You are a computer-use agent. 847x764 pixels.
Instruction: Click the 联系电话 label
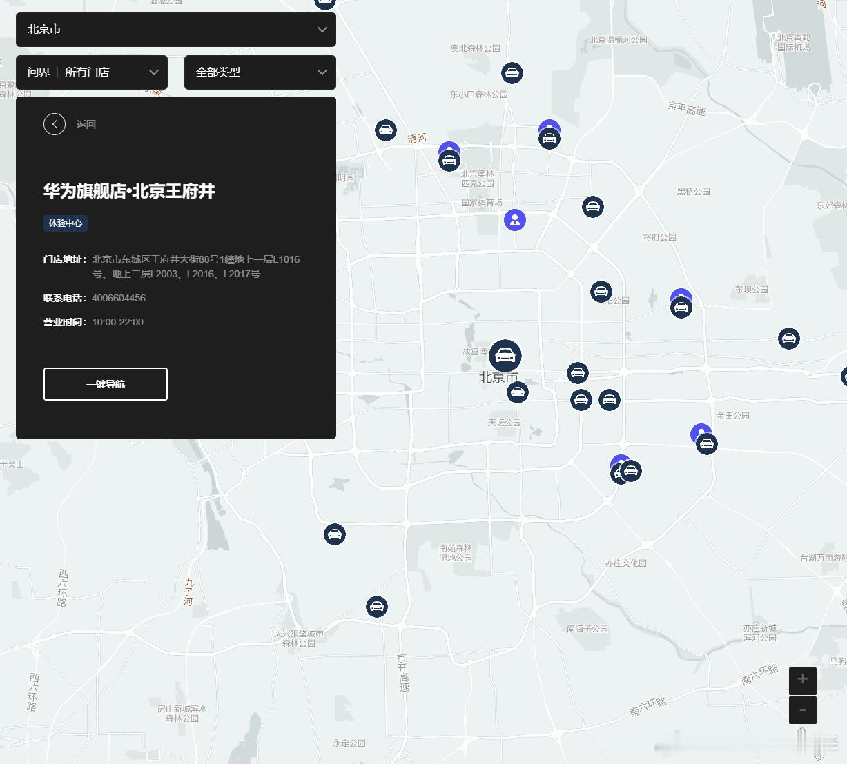[x=65, y=298]
